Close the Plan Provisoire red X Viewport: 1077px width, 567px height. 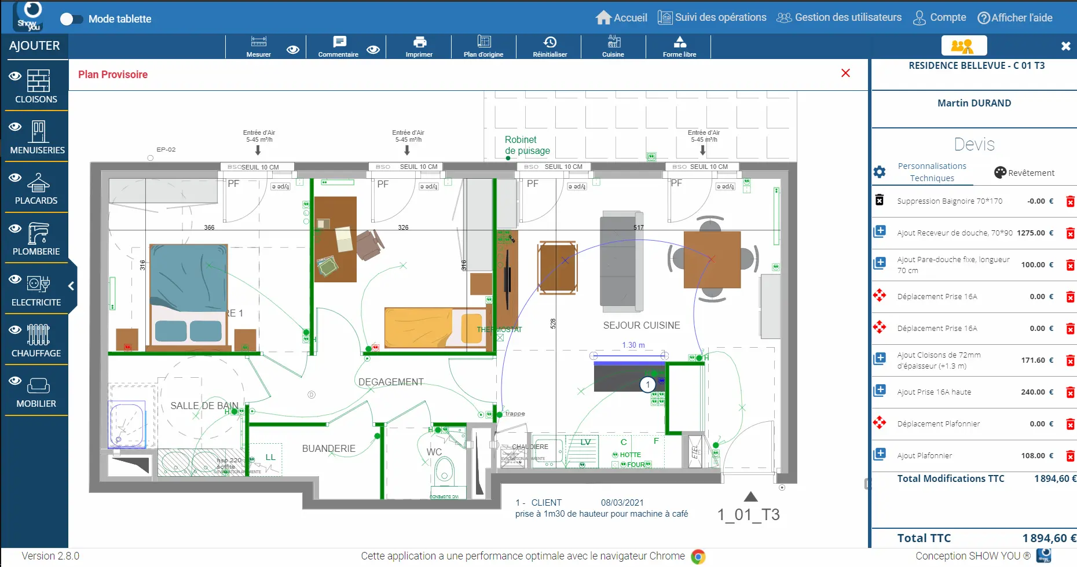pos(845,73)
